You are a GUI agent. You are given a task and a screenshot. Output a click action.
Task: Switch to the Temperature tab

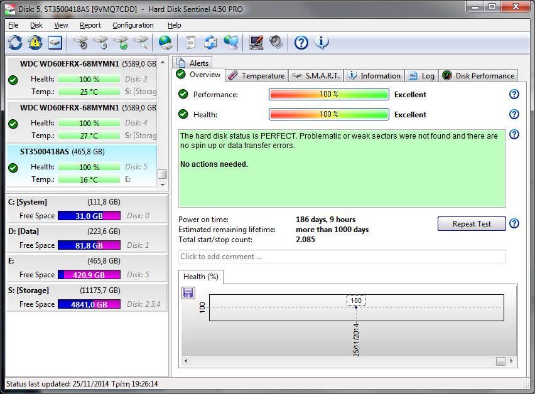click(256, 76)
